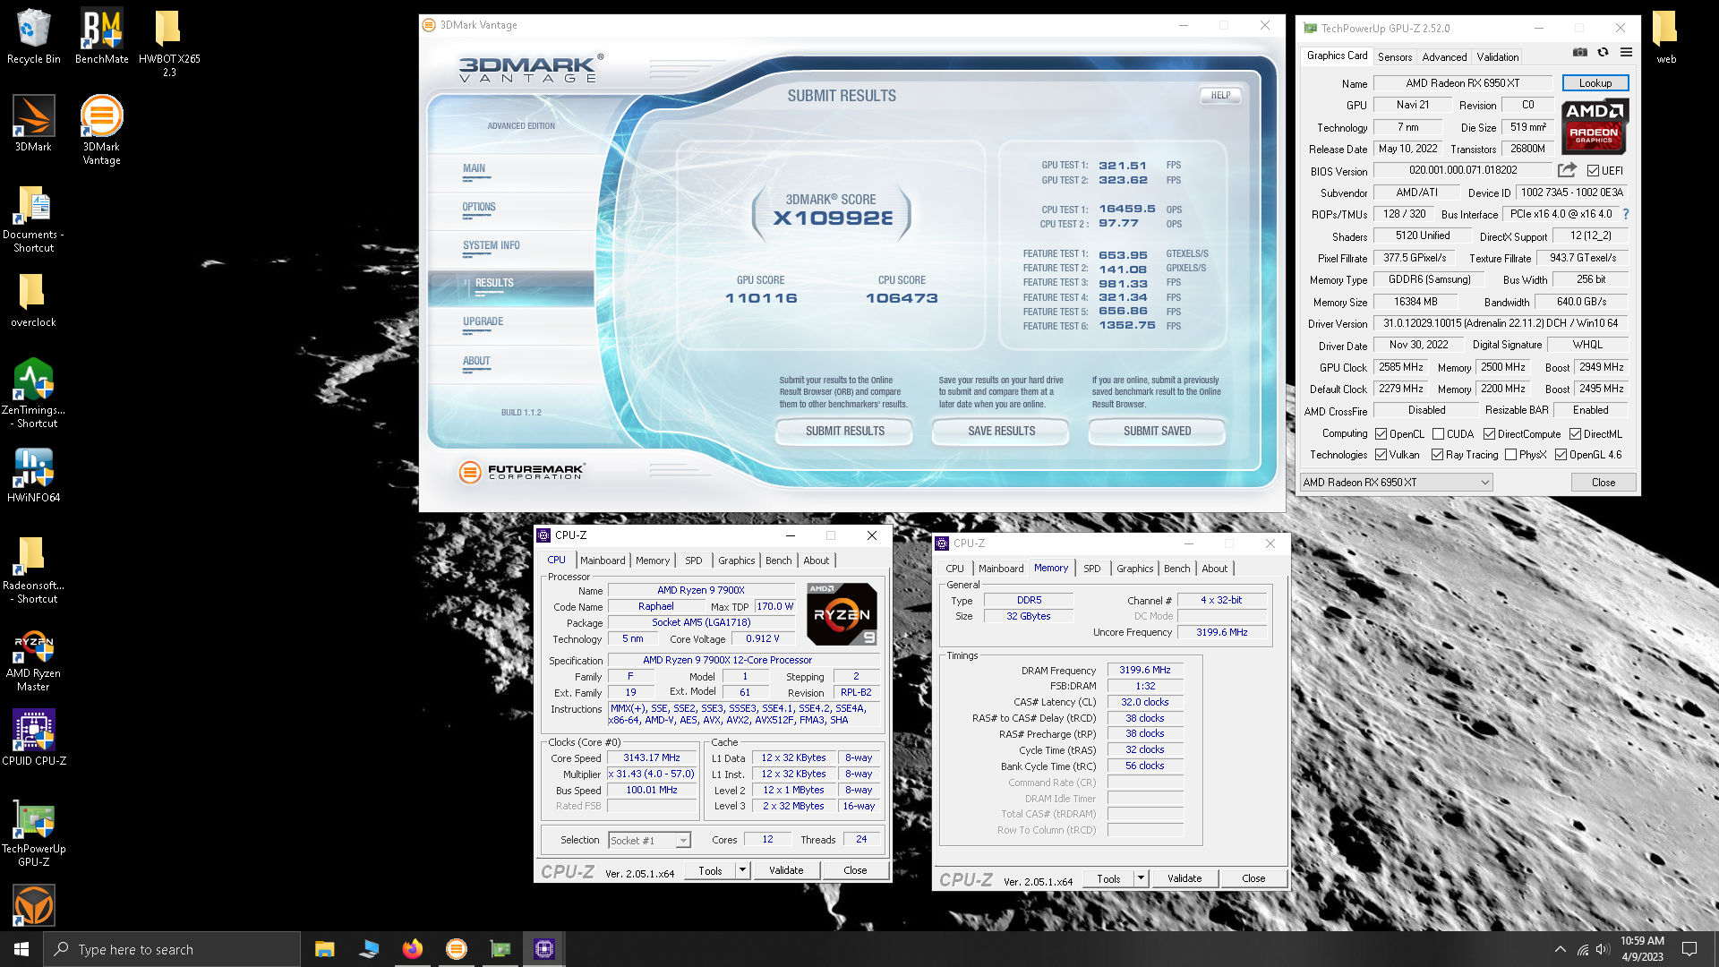Launch the 3DMark desktop shortcut
This screenshot has width=1719, height=967.
coord(33,124)
